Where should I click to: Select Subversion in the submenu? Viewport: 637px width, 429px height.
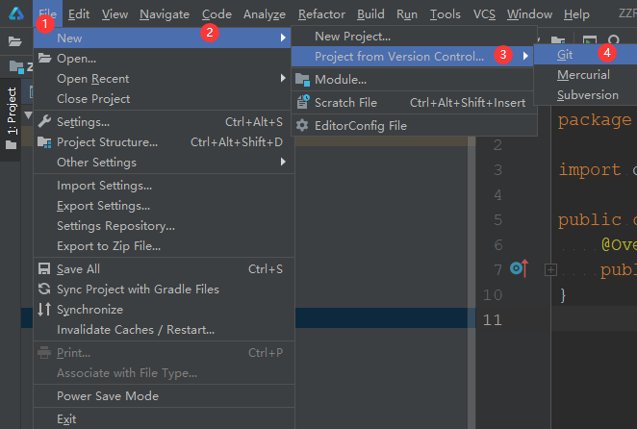point(585,95)
